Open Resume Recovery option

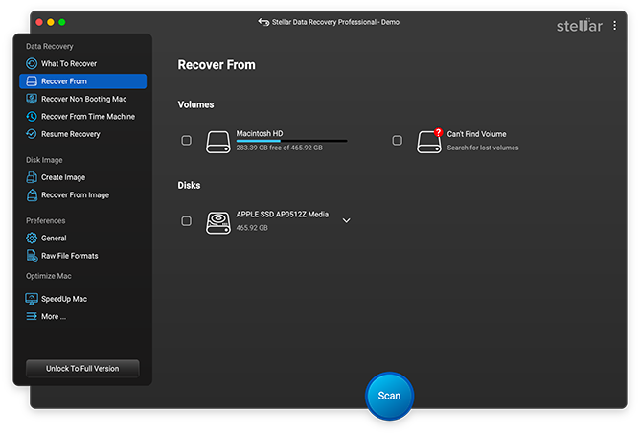(x=82, y=134)
